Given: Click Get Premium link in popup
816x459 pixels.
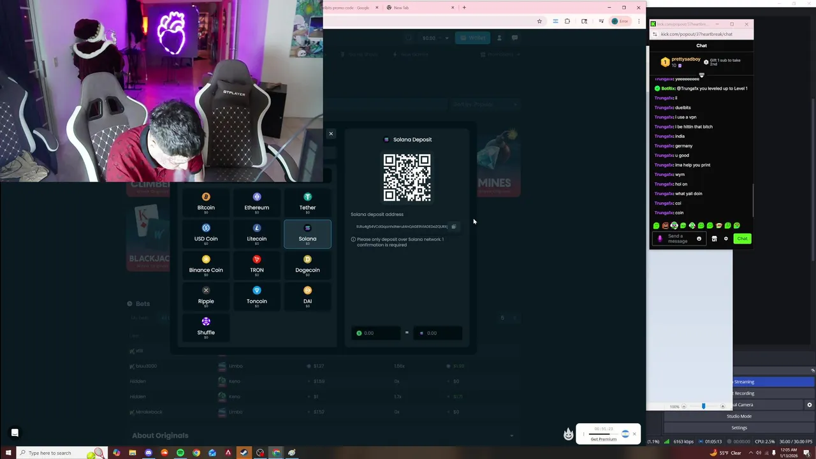Looking at the screenshot, I should click(603, 439).
